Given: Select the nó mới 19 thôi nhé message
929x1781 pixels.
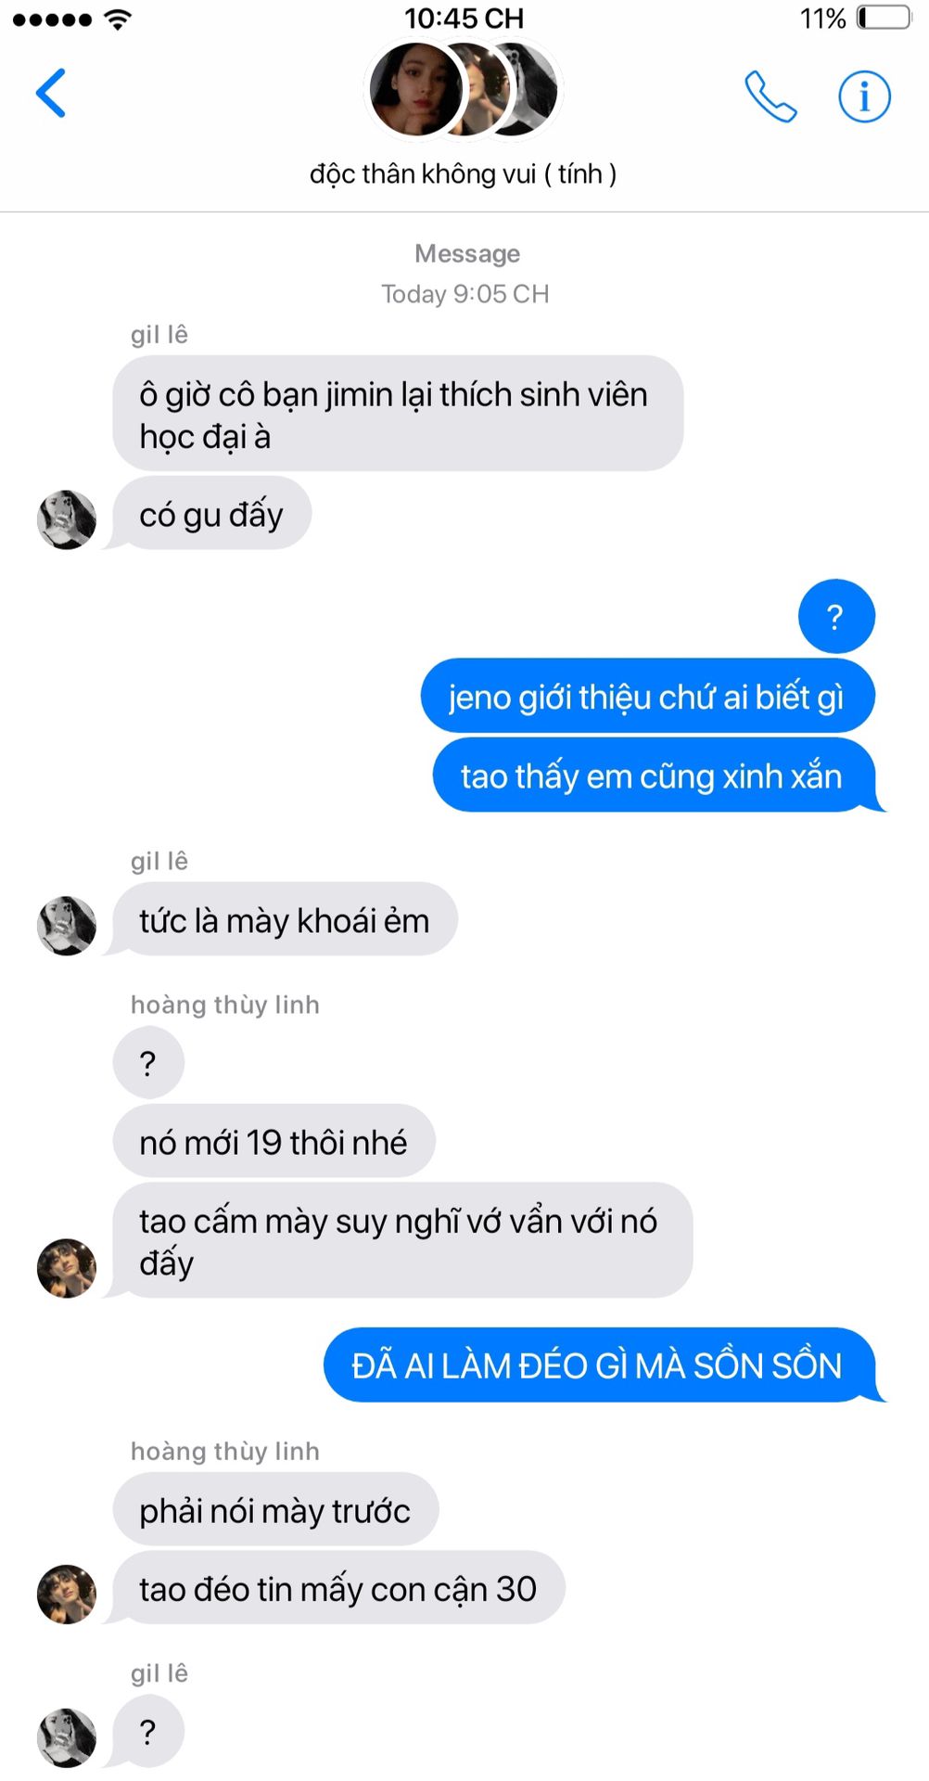Looking at the screenshot, I should tap(274, 1142).
